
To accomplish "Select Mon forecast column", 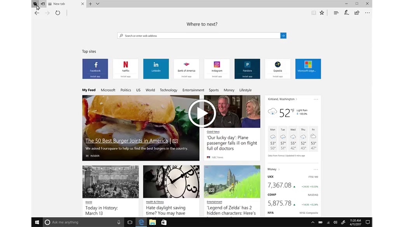I will click(273, 139).
